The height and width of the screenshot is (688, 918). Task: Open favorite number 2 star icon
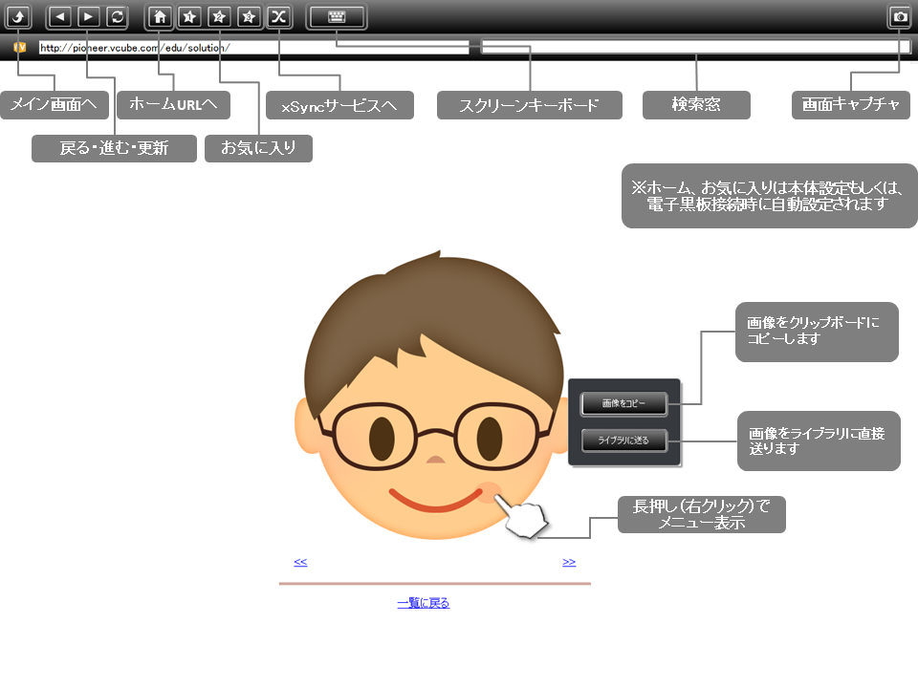(x=219, y=16)
